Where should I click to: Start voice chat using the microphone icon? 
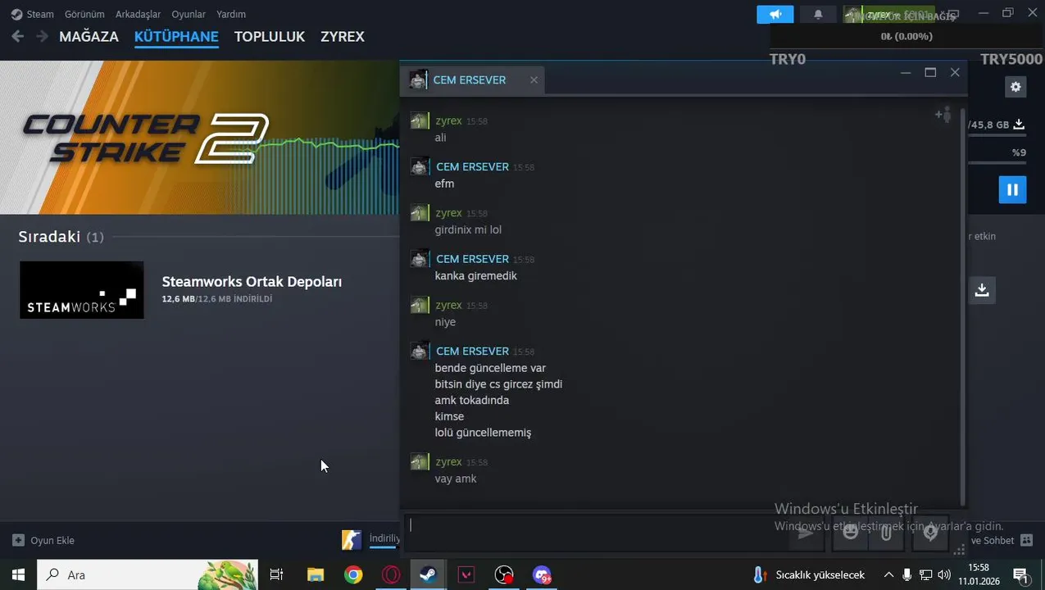[x=930, y=533]
